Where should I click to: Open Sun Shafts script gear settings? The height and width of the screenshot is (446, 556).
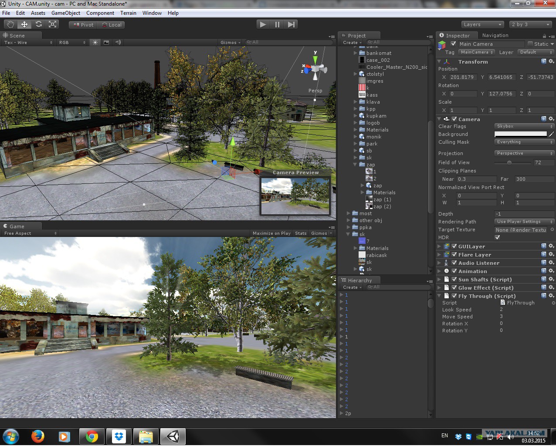[x=551, y=279]
